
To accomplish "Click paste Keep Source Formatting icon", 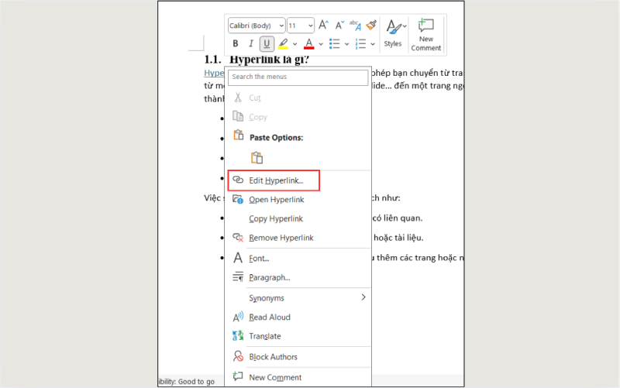I will (257, 158).
